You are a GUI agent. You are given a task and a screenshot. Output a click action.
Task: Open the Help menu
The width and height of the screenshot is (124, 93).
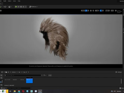pyautogui.click(x=19, y=1)
